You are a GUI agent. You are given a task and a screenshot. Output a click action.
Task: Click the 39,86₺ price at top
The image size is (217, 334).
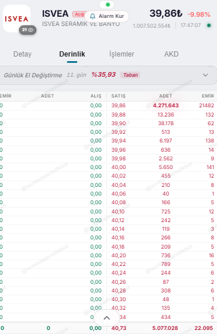[166, 13]
